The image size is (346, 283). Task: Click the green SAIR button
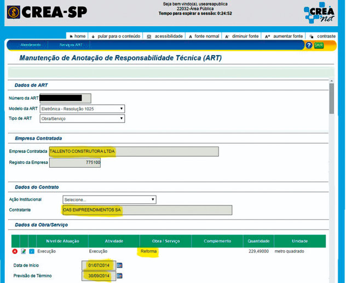click(319, 45)
